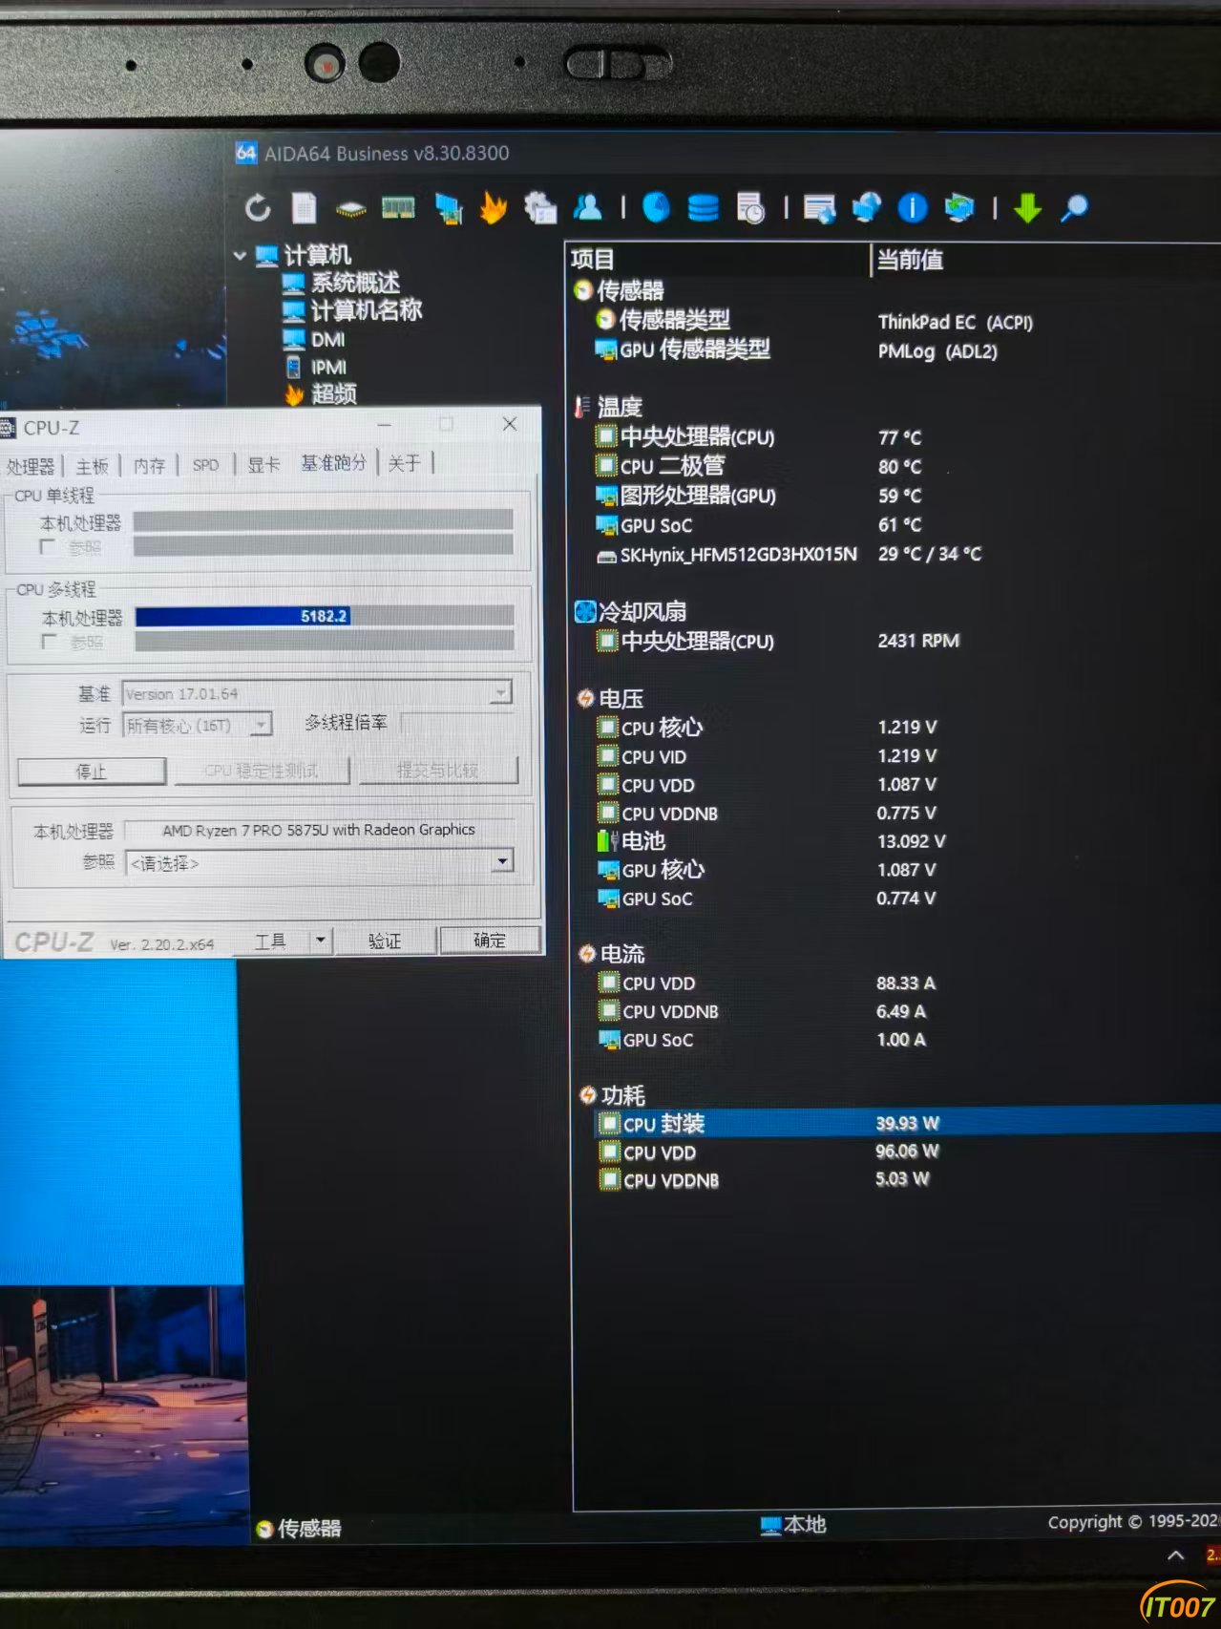Switch to the 处理器 tab in CPU-Z
This screenshot has height=1629, width=1221.
pyautogui.click(x=31, y=466)
